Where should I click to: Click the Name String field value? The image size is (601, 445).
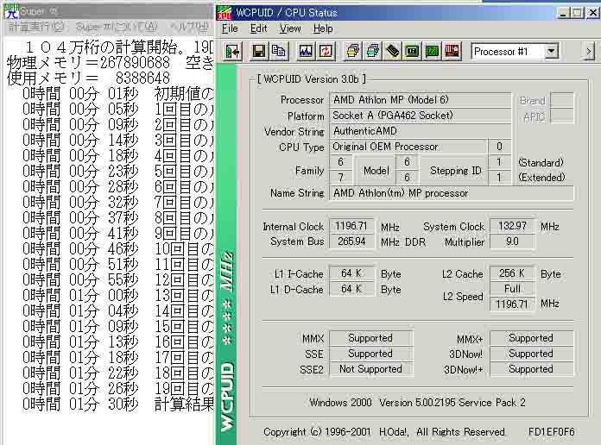click(x=452, y=193)
